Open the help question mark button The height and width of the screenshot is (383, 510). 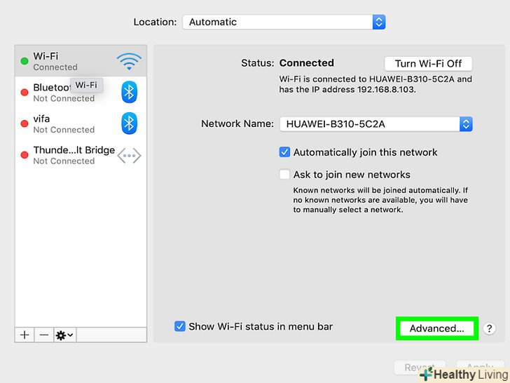pyautogui.click(x=489, y=328)
